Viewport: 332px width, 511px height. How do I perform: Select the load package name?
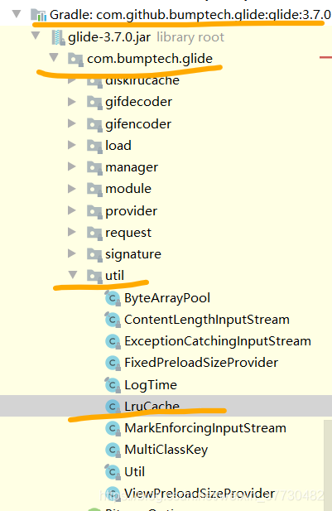point(118,145)
